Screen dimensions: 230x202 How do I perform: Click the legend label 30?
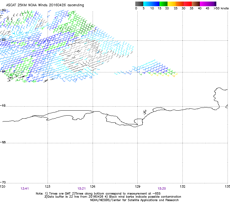183,8
